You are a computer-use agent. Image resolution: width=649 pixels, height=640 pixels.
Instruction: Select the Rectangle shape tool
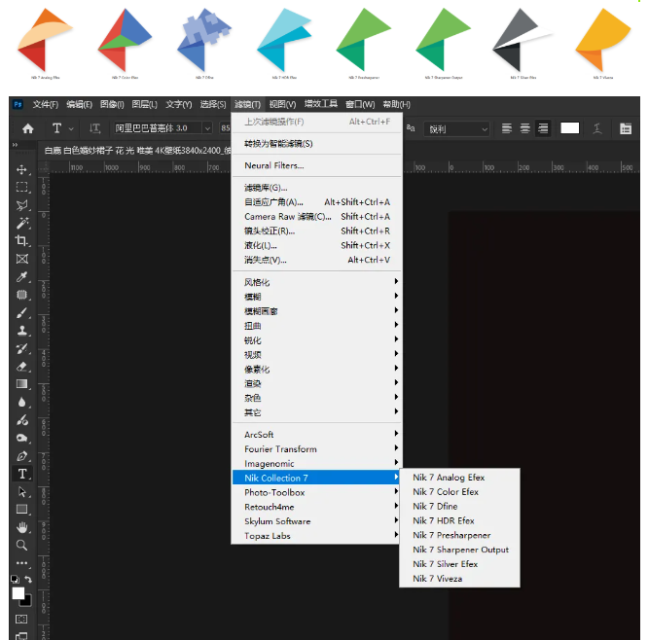(22, 510)
